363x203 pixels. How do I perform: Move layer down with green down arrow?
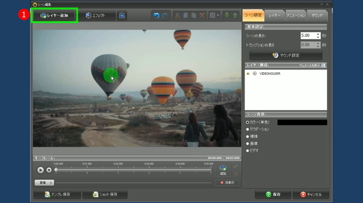(x=227, y=16)
